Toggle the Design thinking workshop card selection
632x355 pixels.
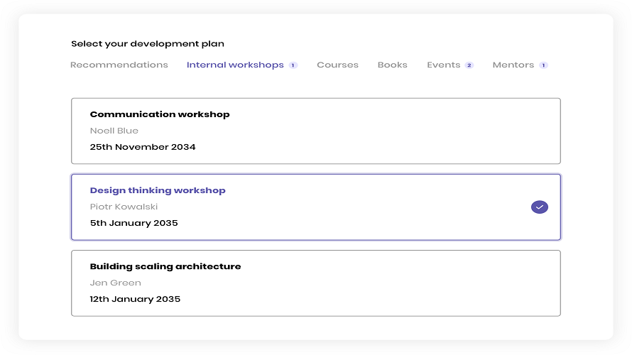click(x=316, y=207)
